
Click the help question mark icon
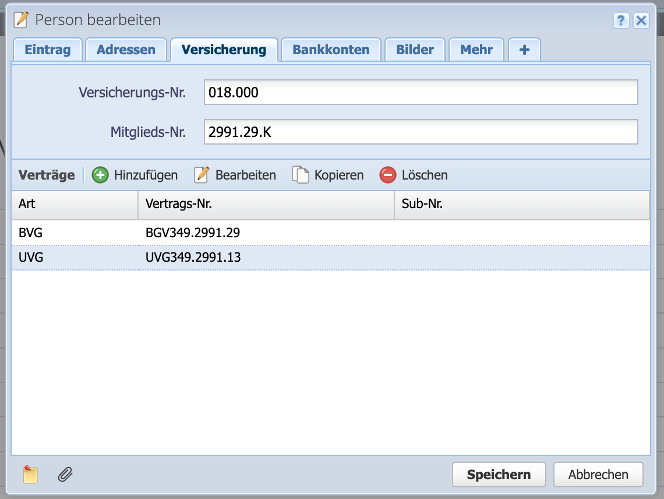click(621, 21)
